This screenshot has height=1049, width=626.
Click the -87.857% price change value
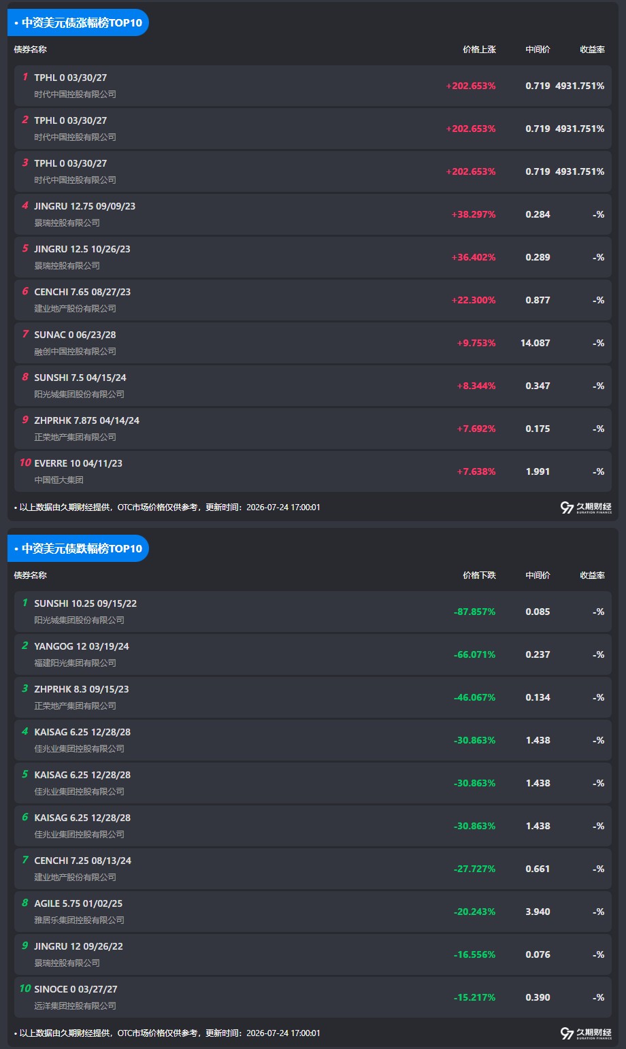coord(474,612)
